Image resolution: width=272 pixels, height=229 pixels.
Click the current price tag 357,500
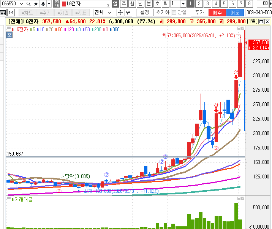tap(259, 45)
